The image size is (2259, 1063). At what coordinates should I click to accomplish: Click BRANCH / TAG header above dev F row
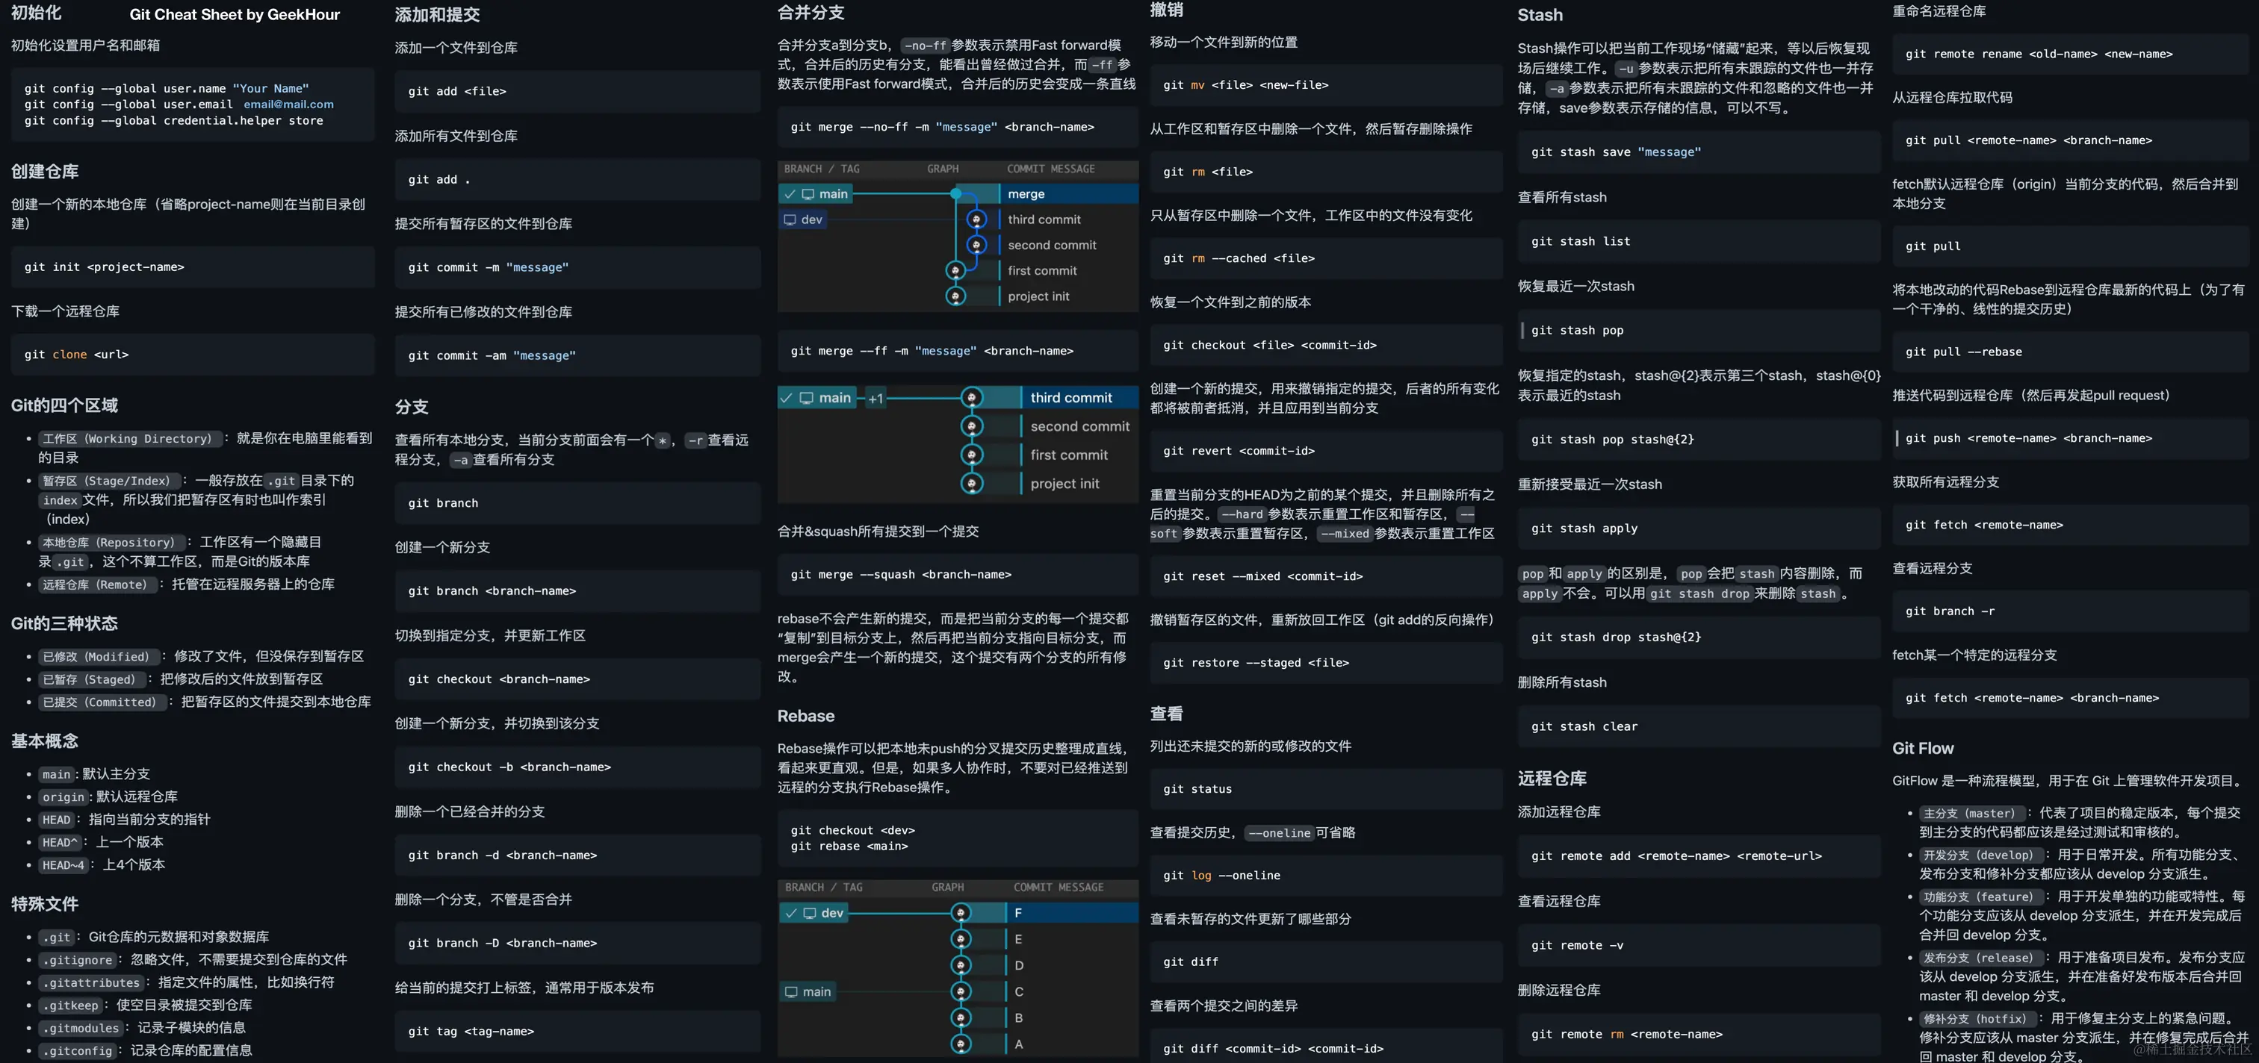click(823, 888)
